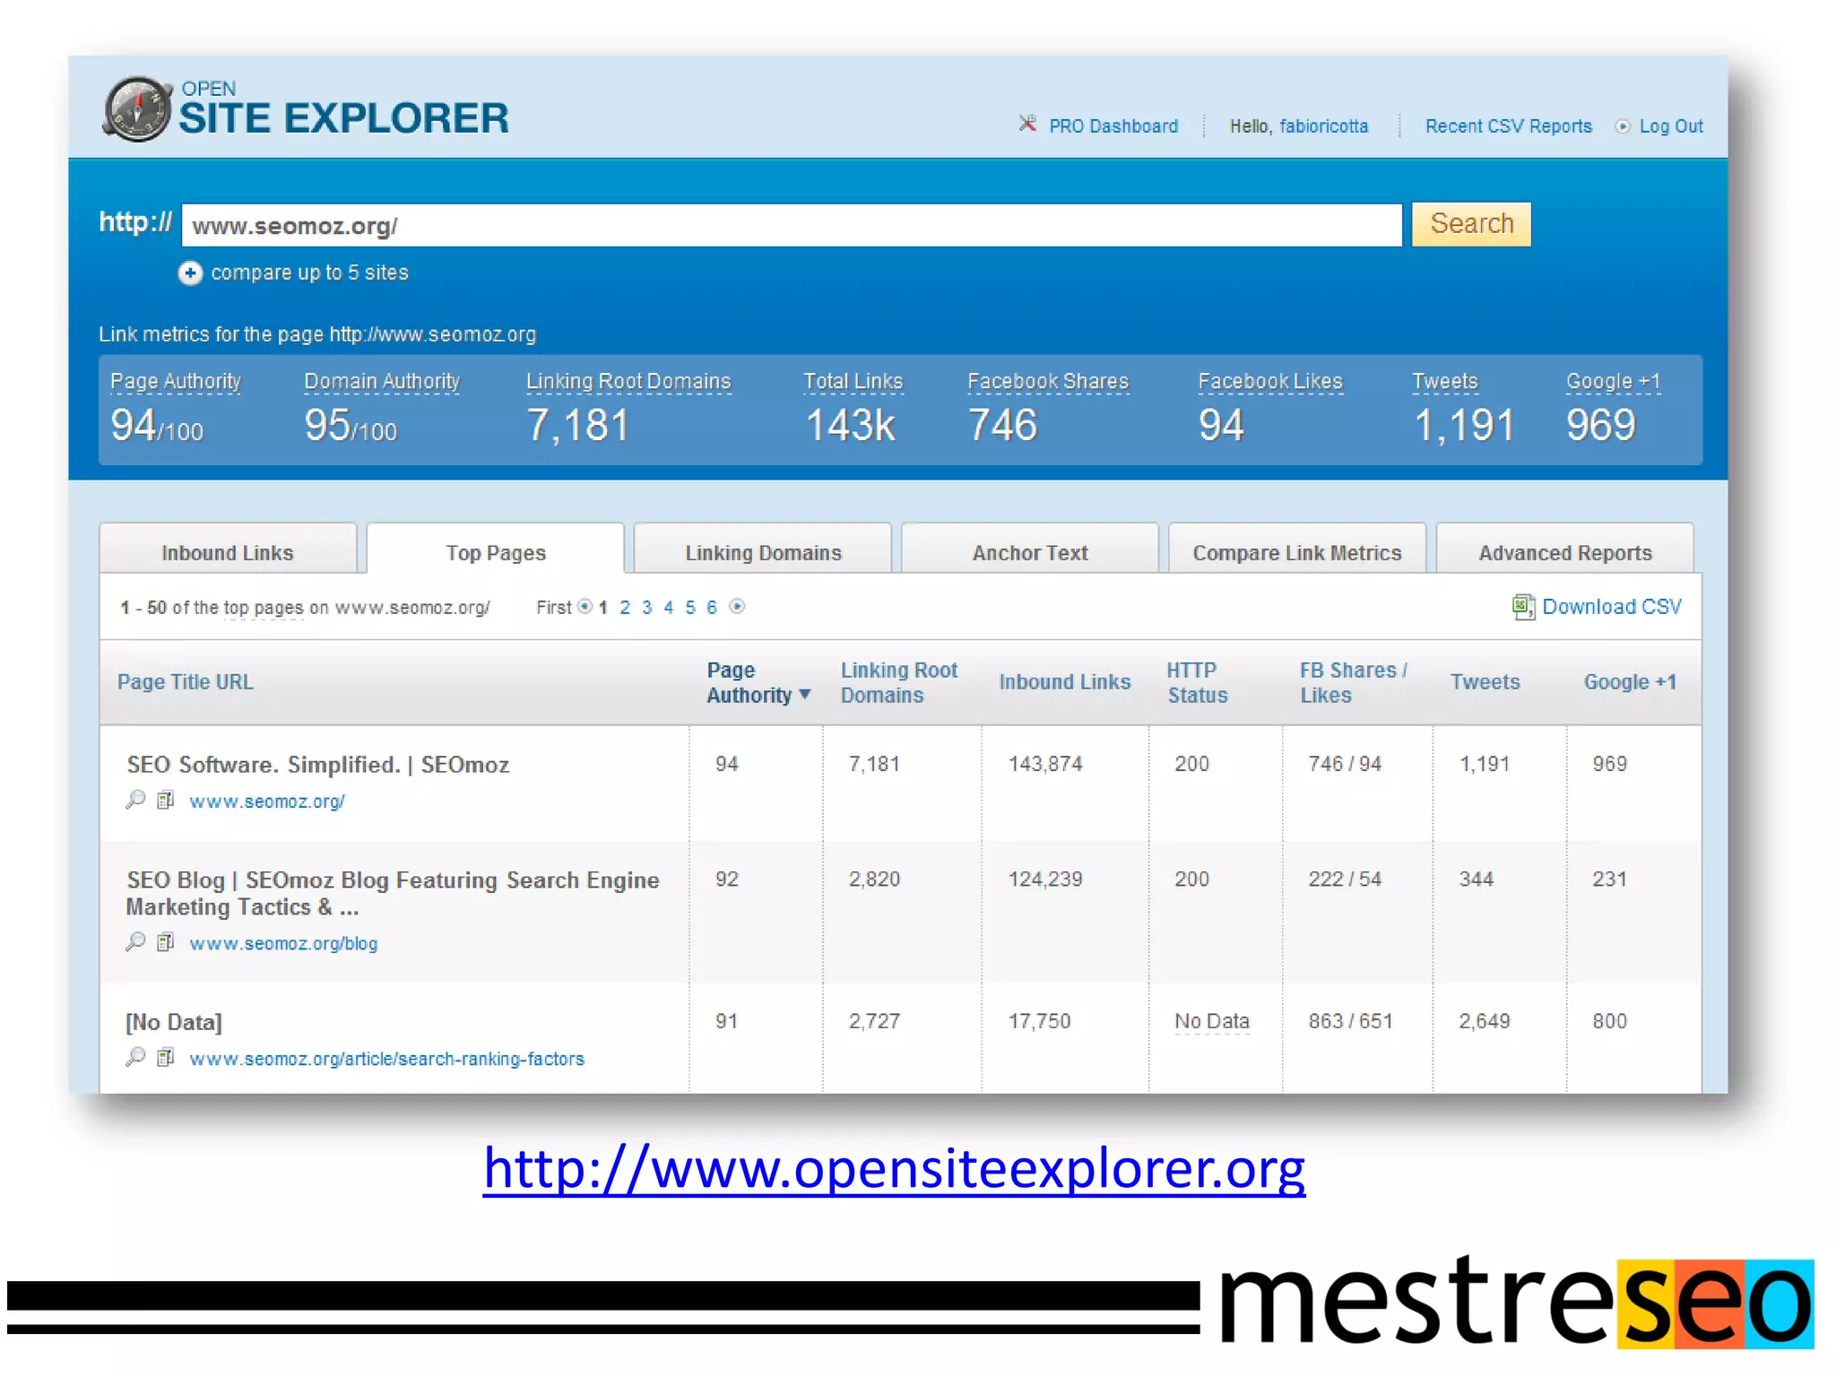Open the PRO Dashboard link
The height and width of the screenshot is (1377, 1836).
tap(1113, 126)
